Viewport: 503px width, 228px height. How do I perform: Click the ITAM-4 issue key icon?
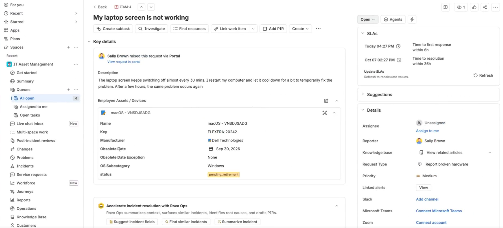point(116,7)
